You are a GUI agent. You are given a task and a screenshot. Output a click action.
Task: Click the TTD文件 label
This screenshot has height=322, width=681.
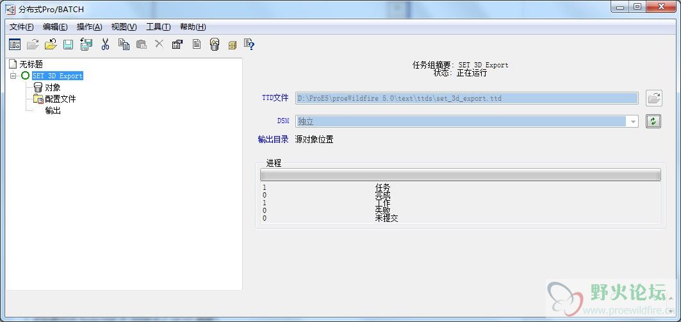(x=275, y=98)
